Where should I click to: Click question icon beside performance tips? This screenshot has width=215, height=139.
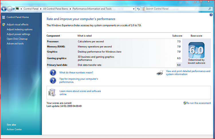click(x=53, y=80)
